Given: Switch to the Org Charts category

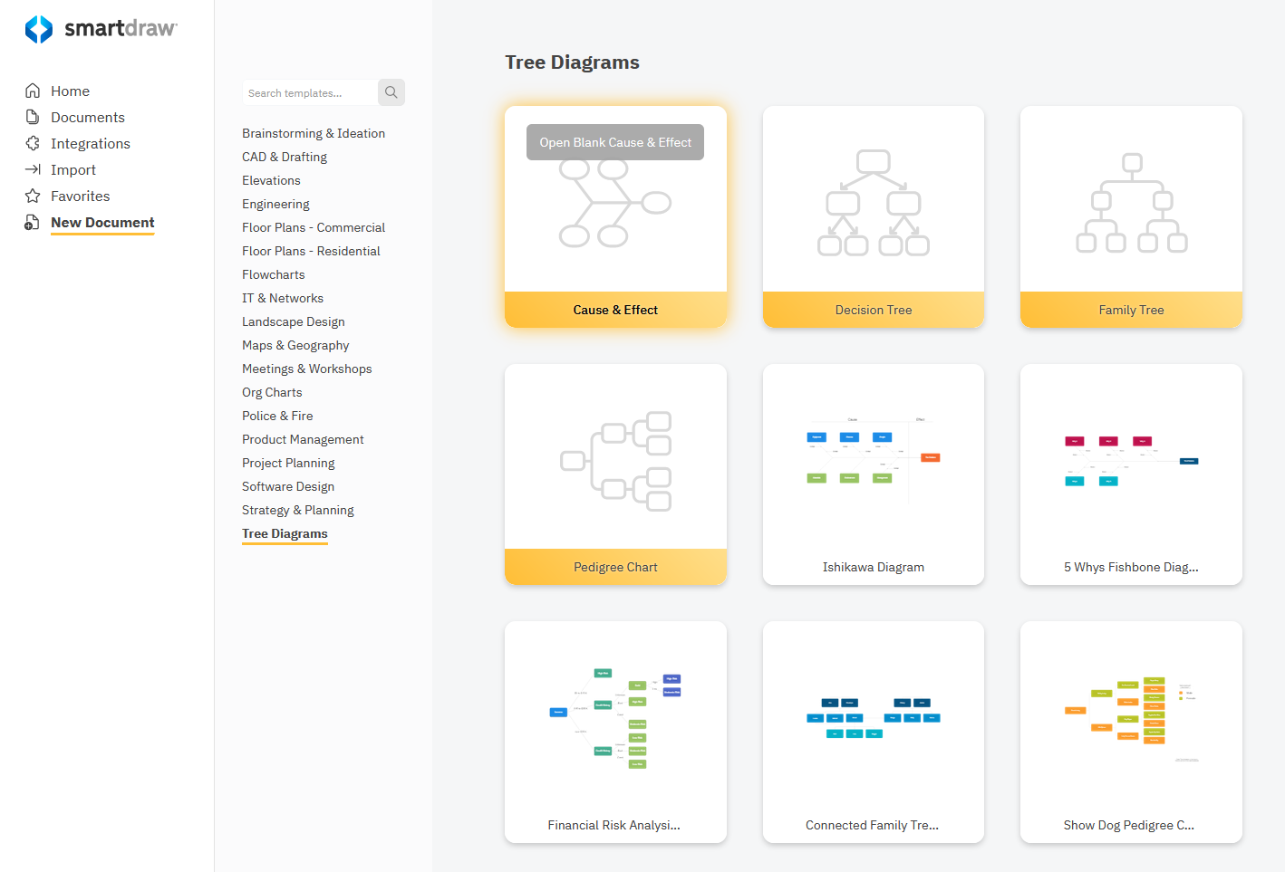Looking at the screenshot, I should click(272, 392).
